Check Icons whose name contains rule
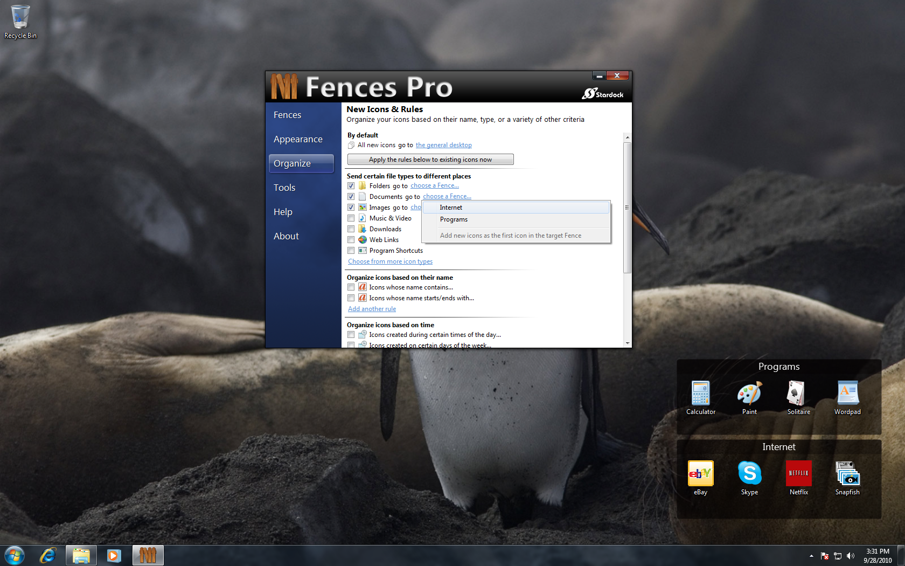Screen dimensions: 905x566 (x=351, y=287)
